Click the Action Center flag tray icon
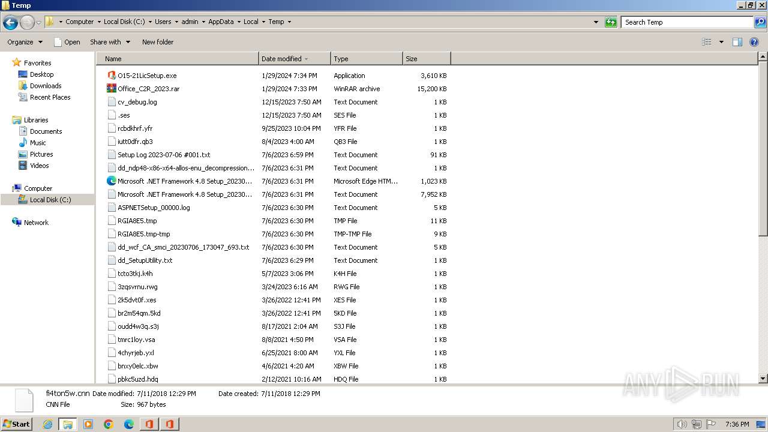The width and height of the screenshot is (768, 432). pos(712,424)
